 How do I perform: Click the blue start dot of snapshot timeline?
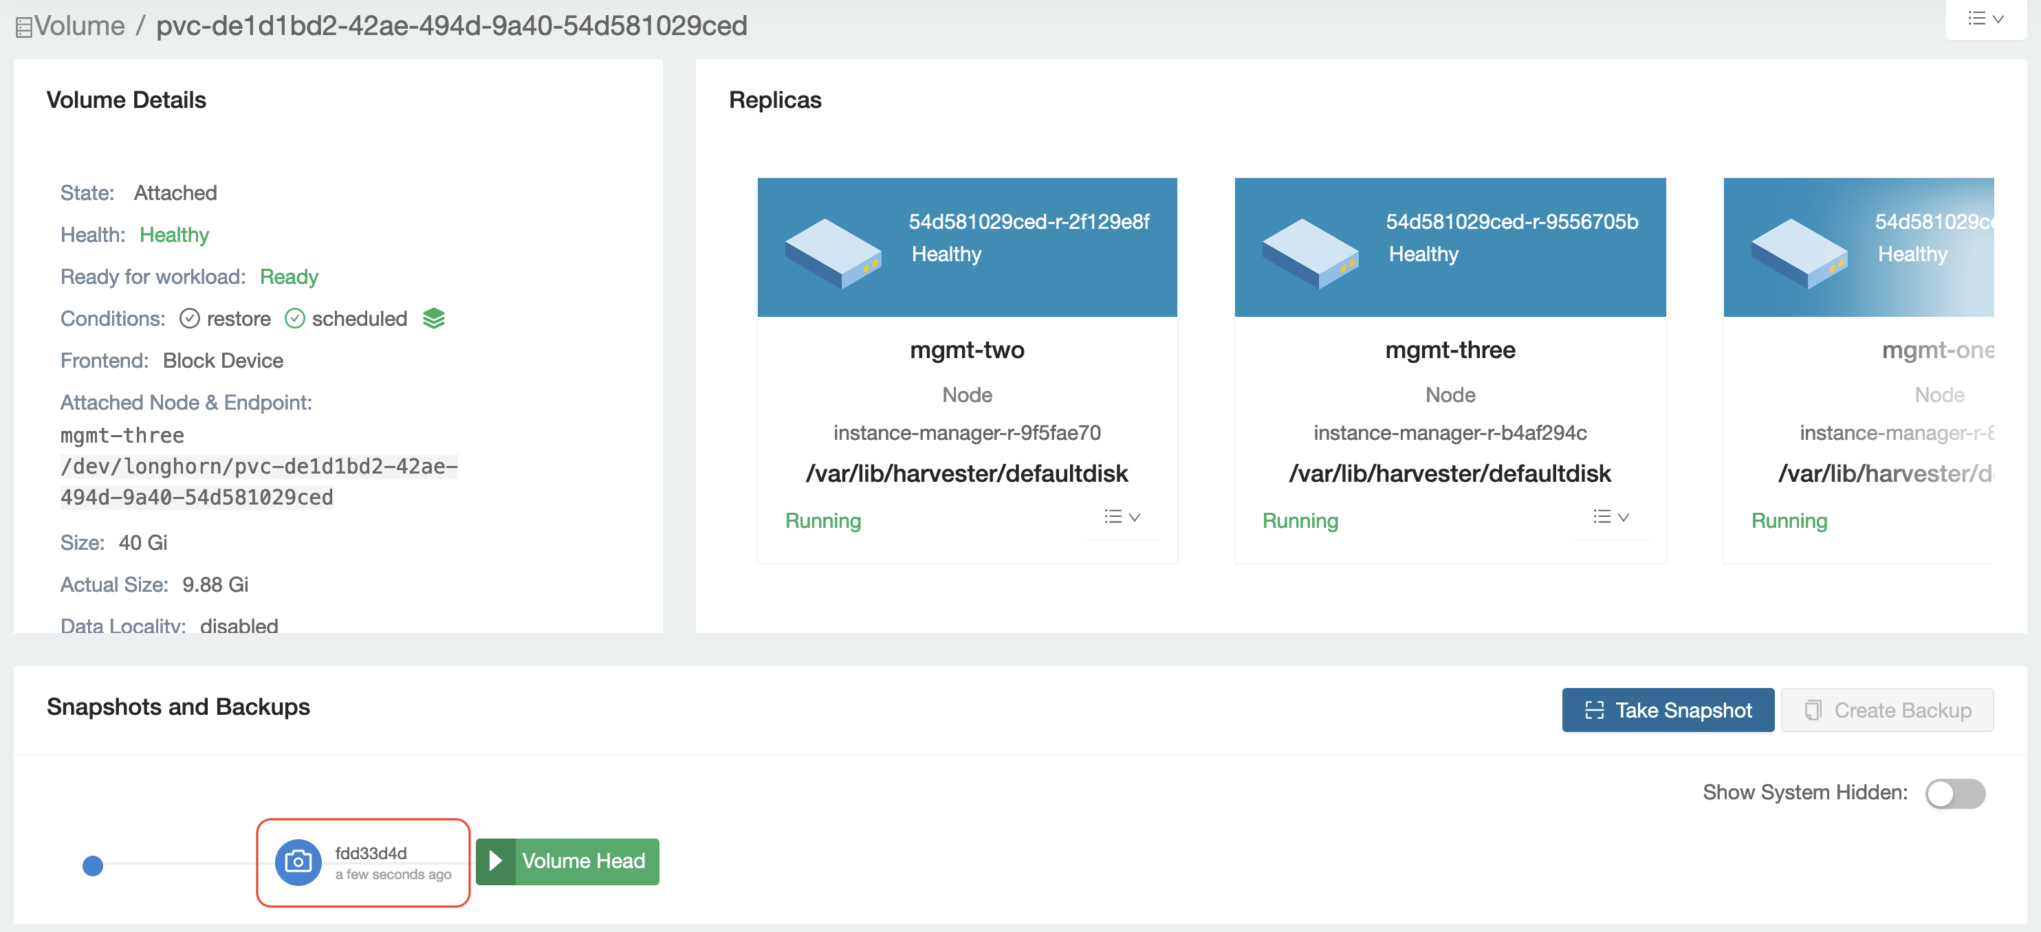point(93,865)
